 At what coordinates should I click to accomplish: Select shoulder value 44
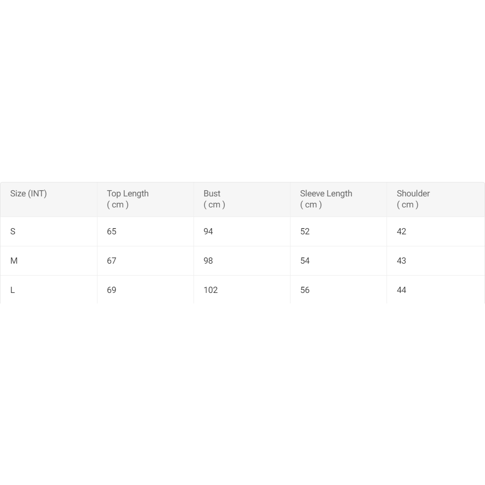point(401,290)
